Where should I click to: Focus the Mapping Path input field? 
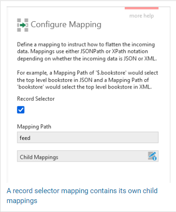tap(88, 138)
